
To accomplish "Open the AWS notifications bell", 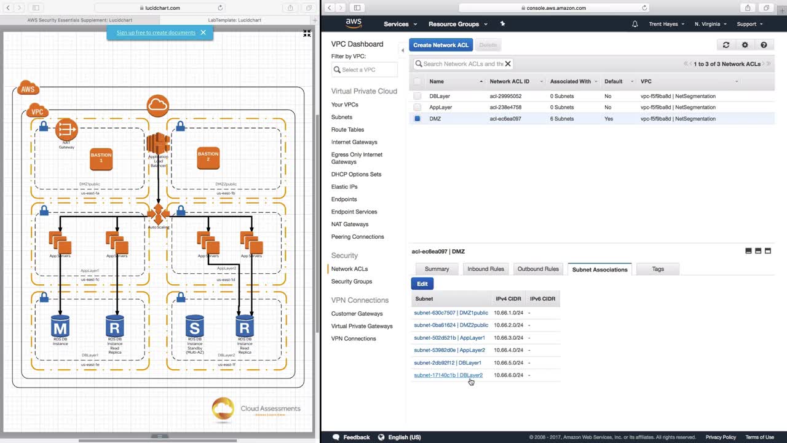I will point(635,24).
